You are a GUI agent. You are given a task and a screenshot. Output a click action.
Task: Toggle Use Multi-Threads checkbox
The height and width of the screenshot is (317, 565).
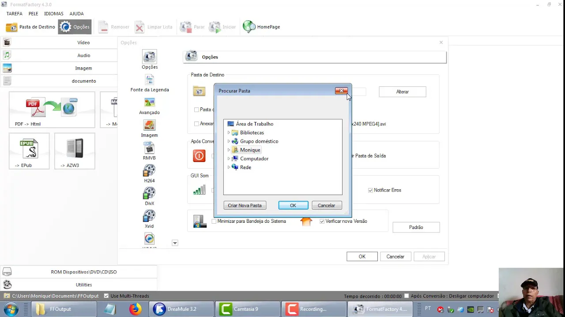coord(106,296)
